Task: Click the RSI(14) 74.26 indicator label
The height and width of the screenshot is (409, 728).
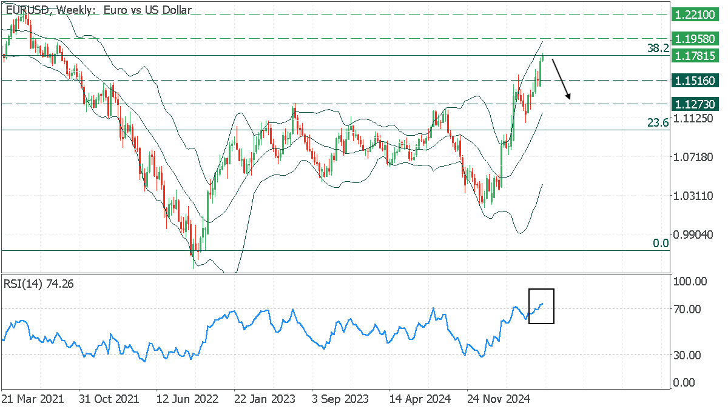Action: (39, 283)
